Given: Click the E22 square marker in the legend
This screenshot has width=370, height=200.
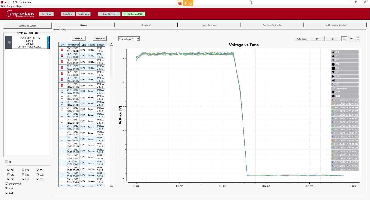Looking at the screenshot, I should (x=333, y=68).
